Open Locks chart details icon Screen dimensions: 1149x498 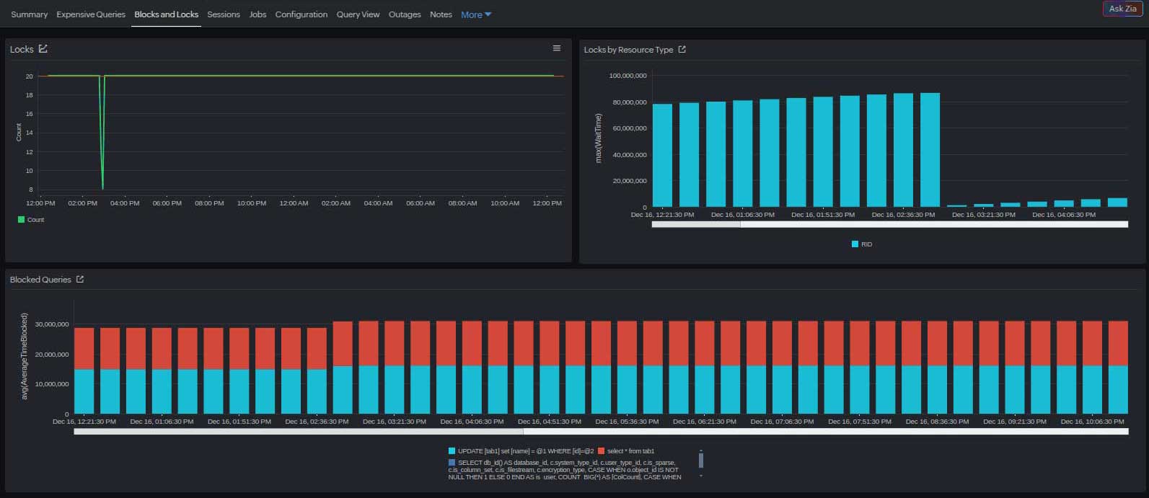tap(43, 49)
